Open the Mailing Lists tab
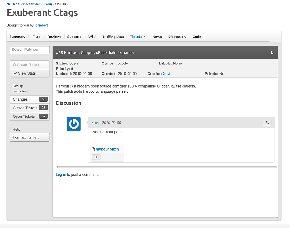290x228 pixels. coord(114,37)
